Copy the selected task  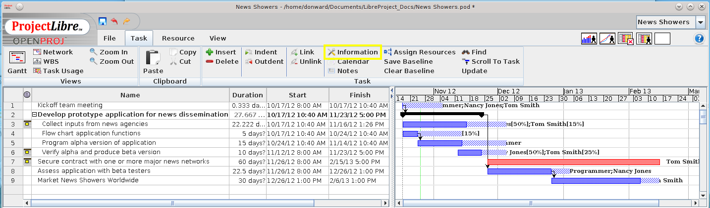pos(183,52)
